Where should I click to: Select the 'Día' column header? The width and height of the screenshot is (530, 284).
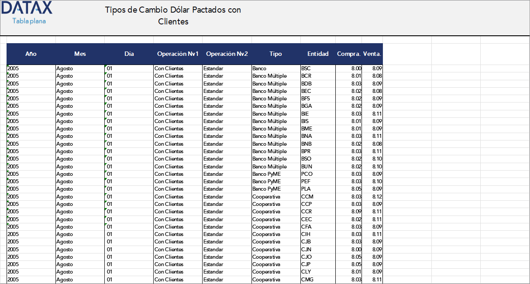point(129,54)
